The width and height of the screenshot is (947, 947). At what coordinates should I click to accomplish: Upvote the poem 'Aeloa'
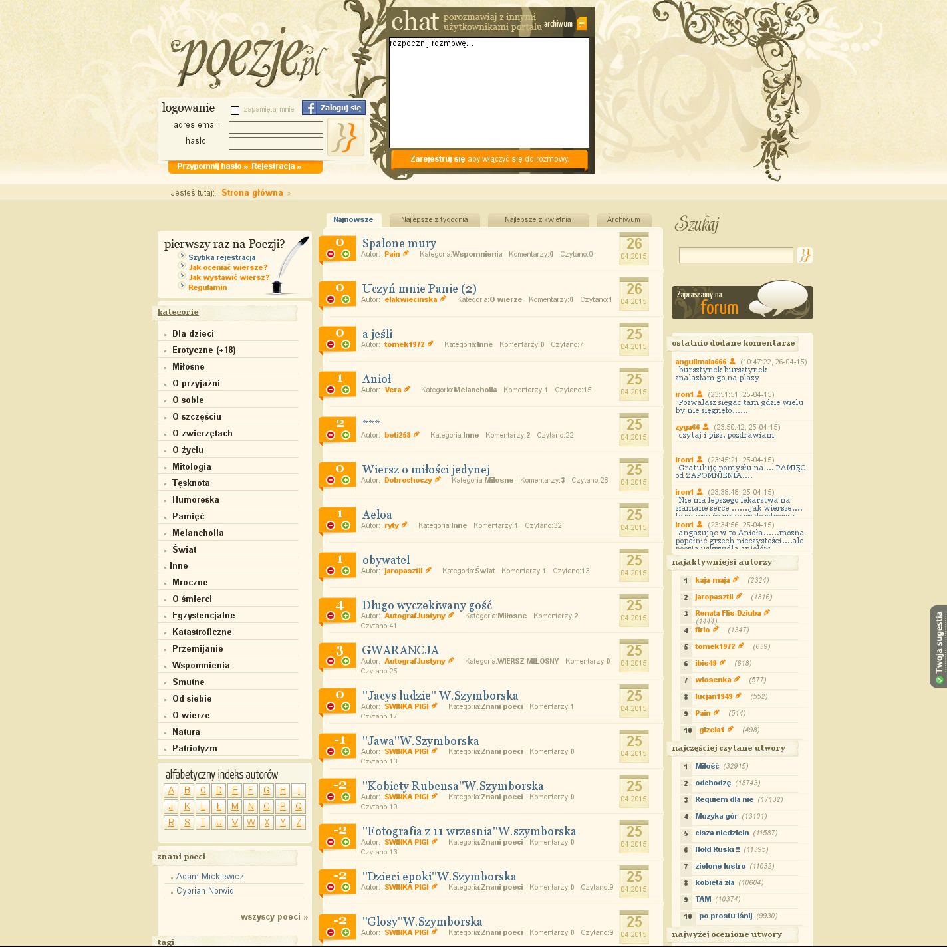tap(346, 525)
